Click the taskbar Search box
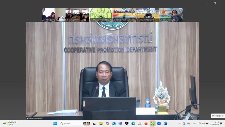This screenshot has width=225, height=127. coord(70,123)
